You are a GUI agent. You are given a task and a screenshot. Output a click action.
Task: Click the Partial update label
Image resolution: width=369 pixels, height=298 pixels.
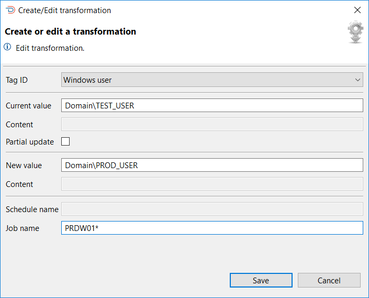coord(30,142)
